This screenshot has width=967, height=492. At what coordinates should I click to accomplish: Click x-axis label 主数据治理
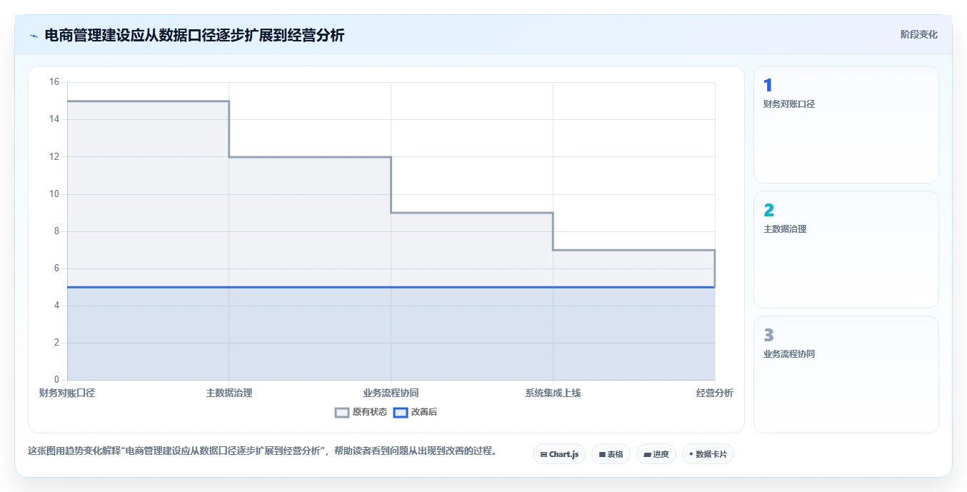pyautogui.click(x=229, y=393)
